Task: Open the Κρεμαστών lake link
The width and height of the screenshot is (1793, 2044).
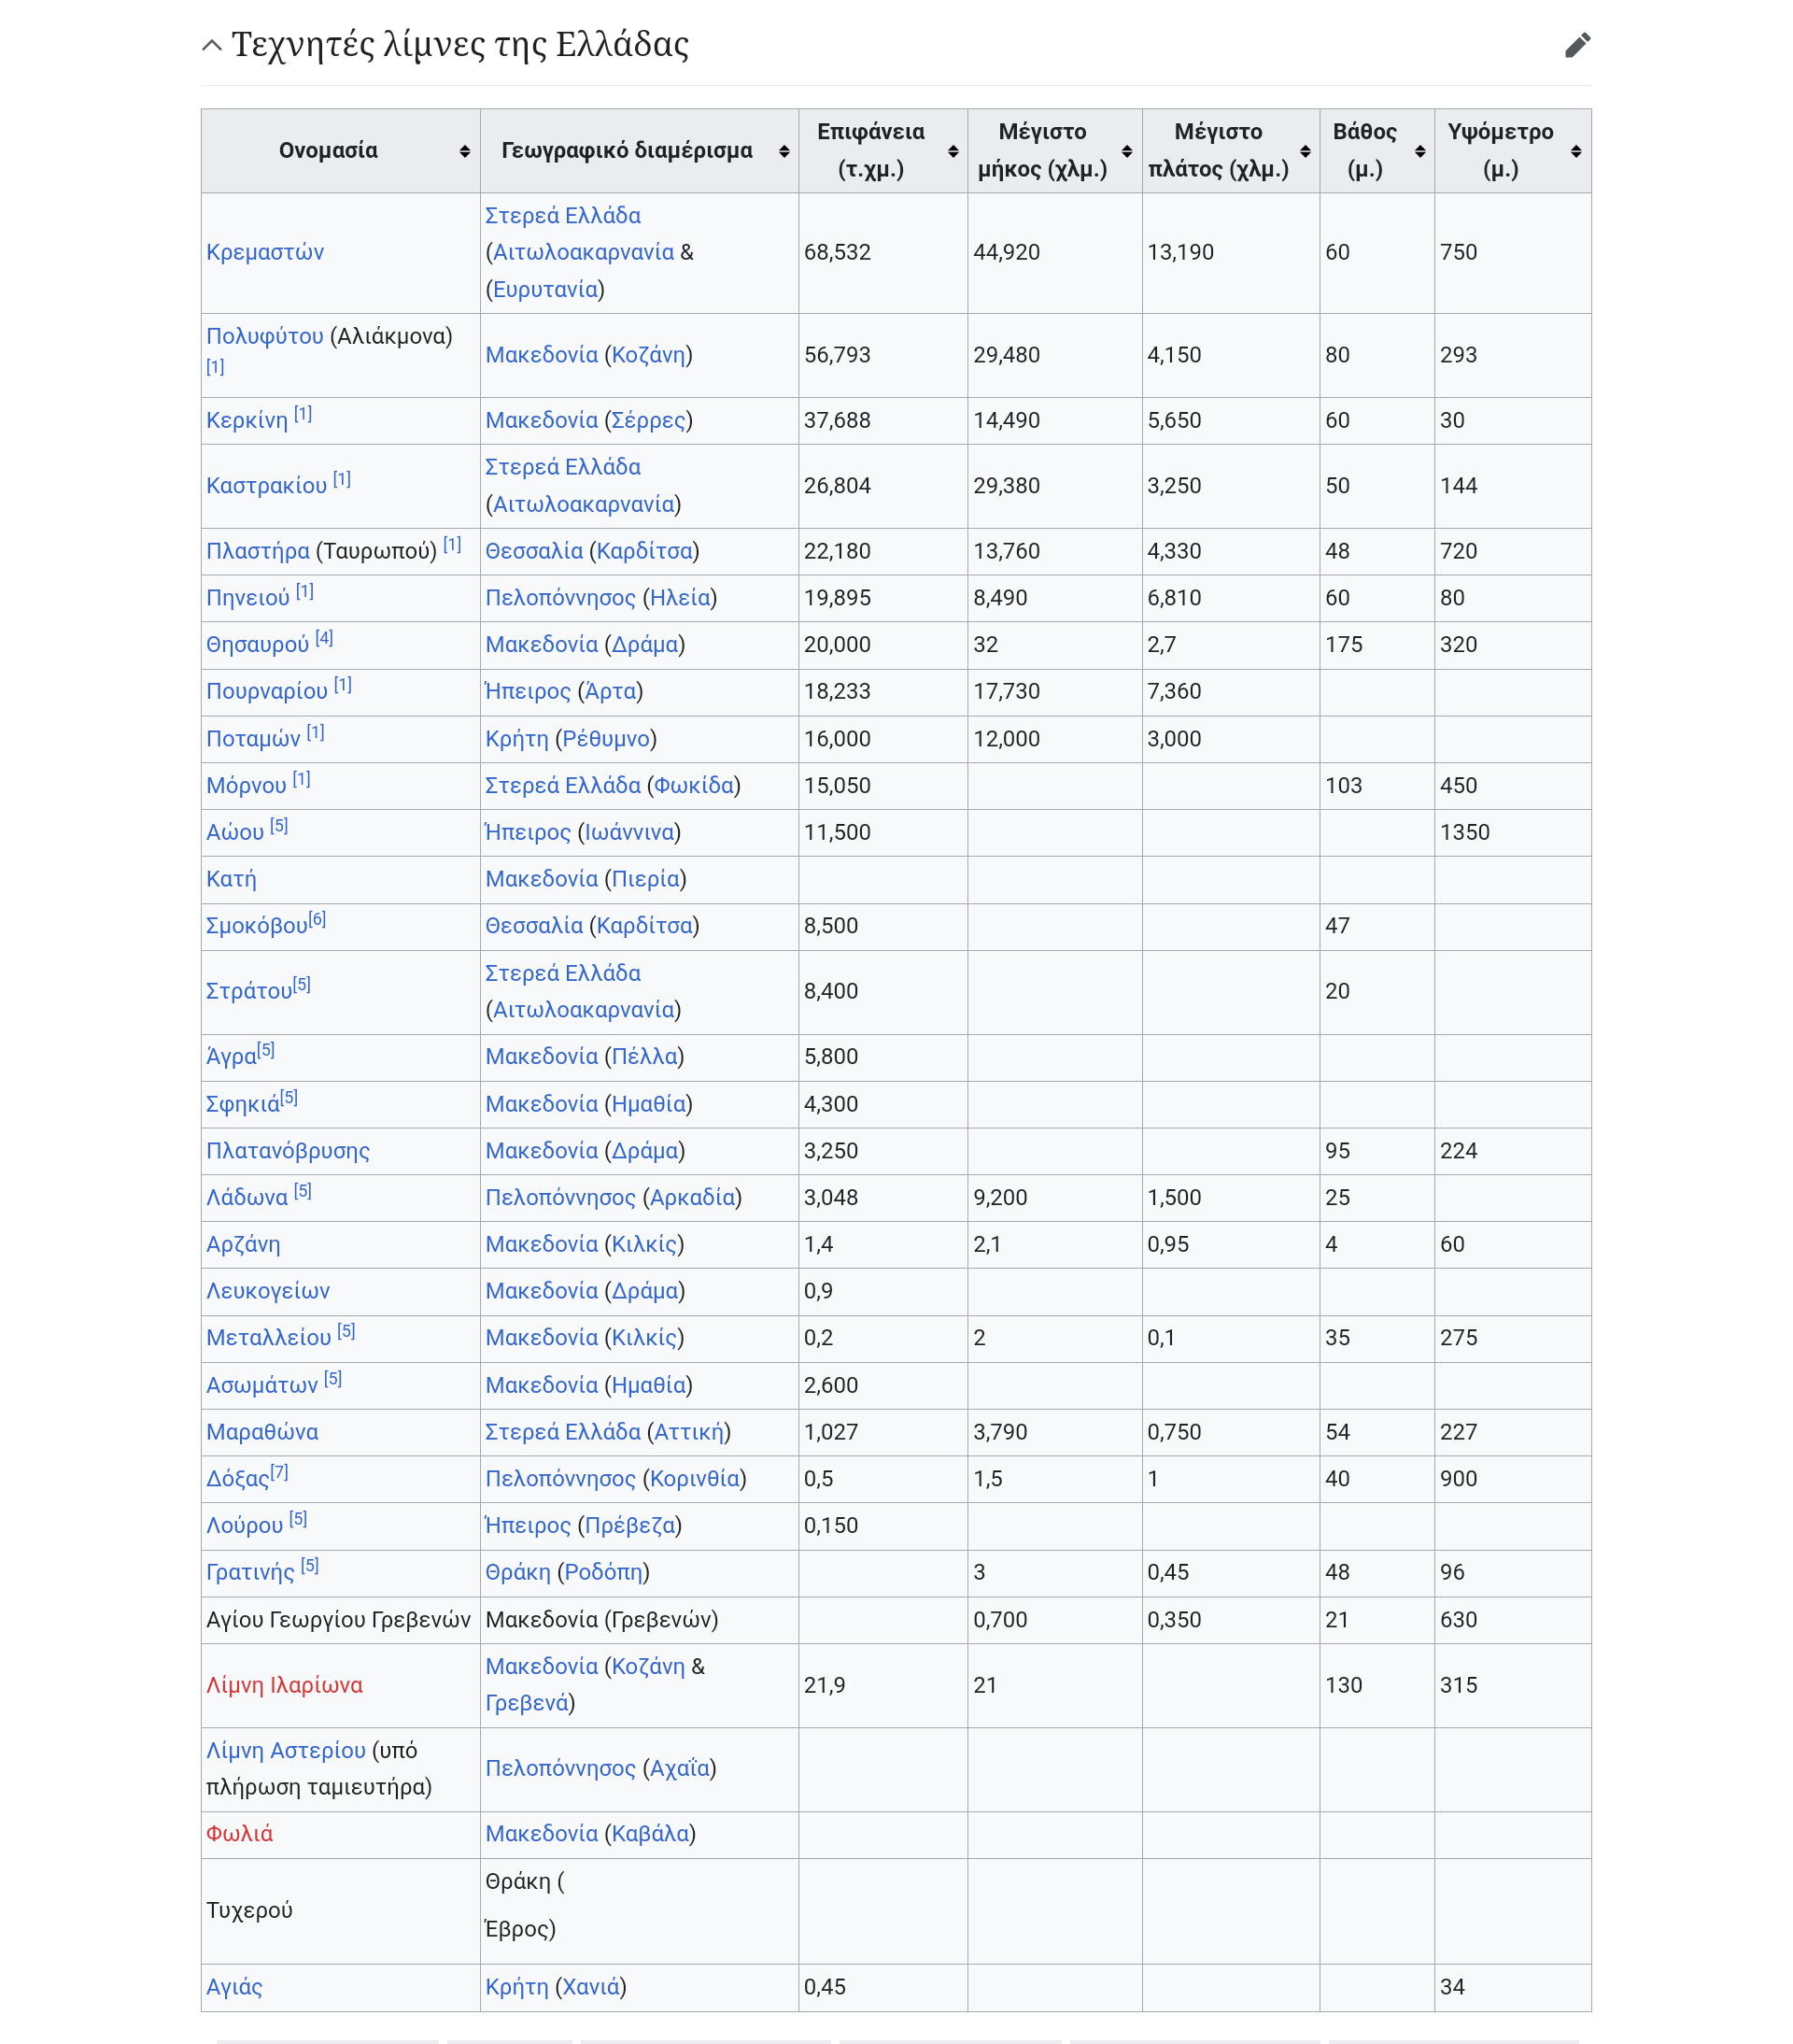Action: (265, 252)
